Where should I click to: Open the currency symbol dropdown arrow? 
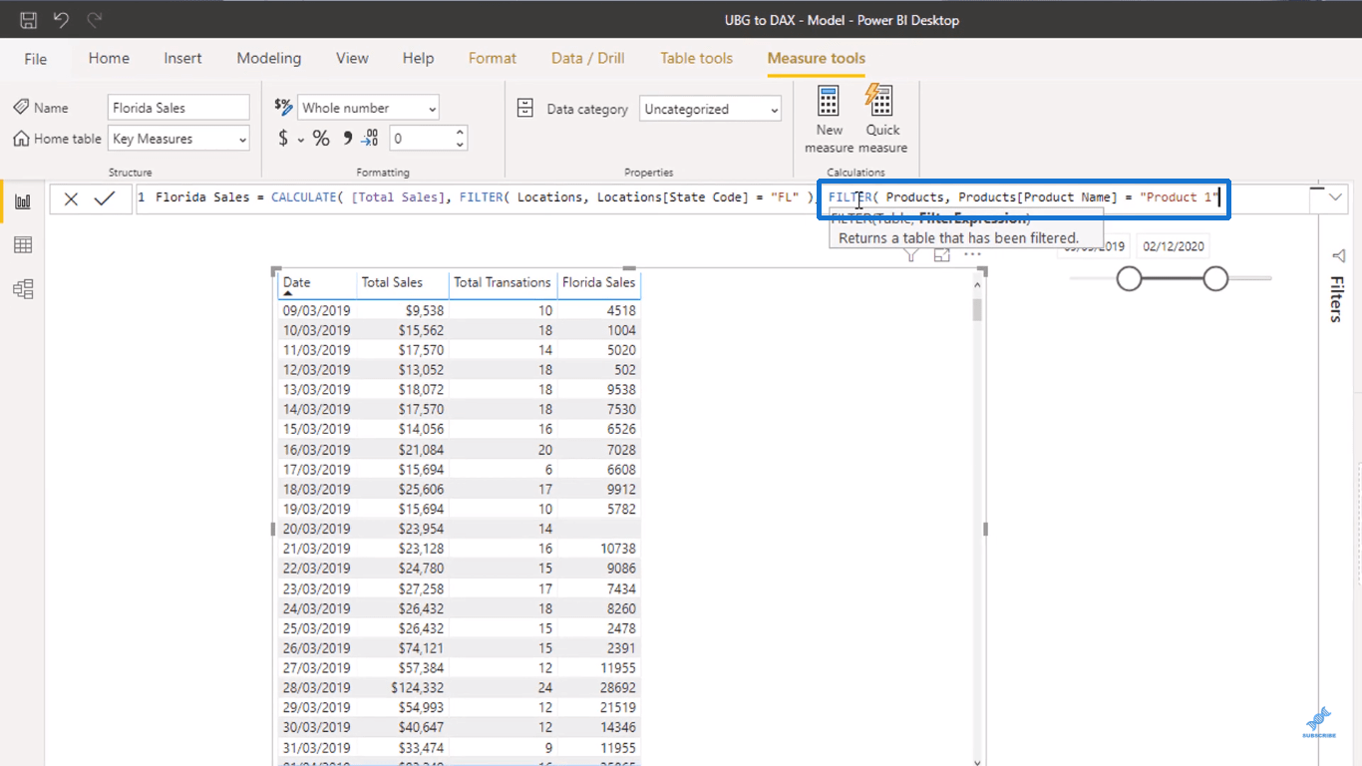tap(301, 140)
